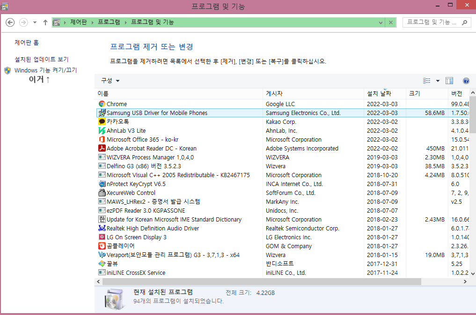The image size is (476, 315).
Task: Click the horizontal scrollbar right arrow
Action: click(465, 282)
